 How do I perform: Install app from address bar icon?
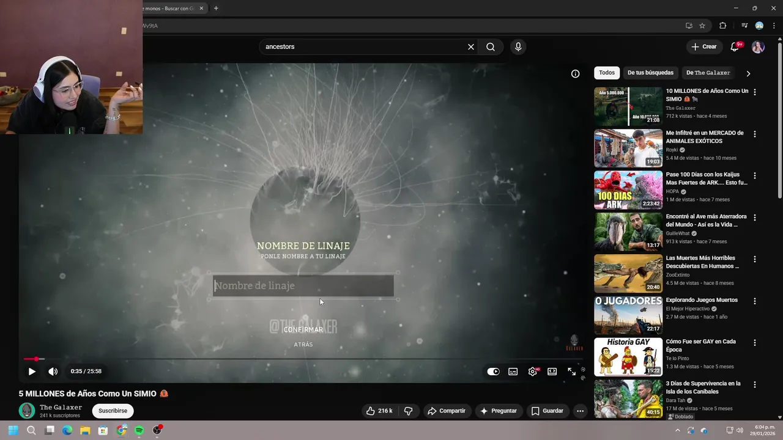click(689, 26)
